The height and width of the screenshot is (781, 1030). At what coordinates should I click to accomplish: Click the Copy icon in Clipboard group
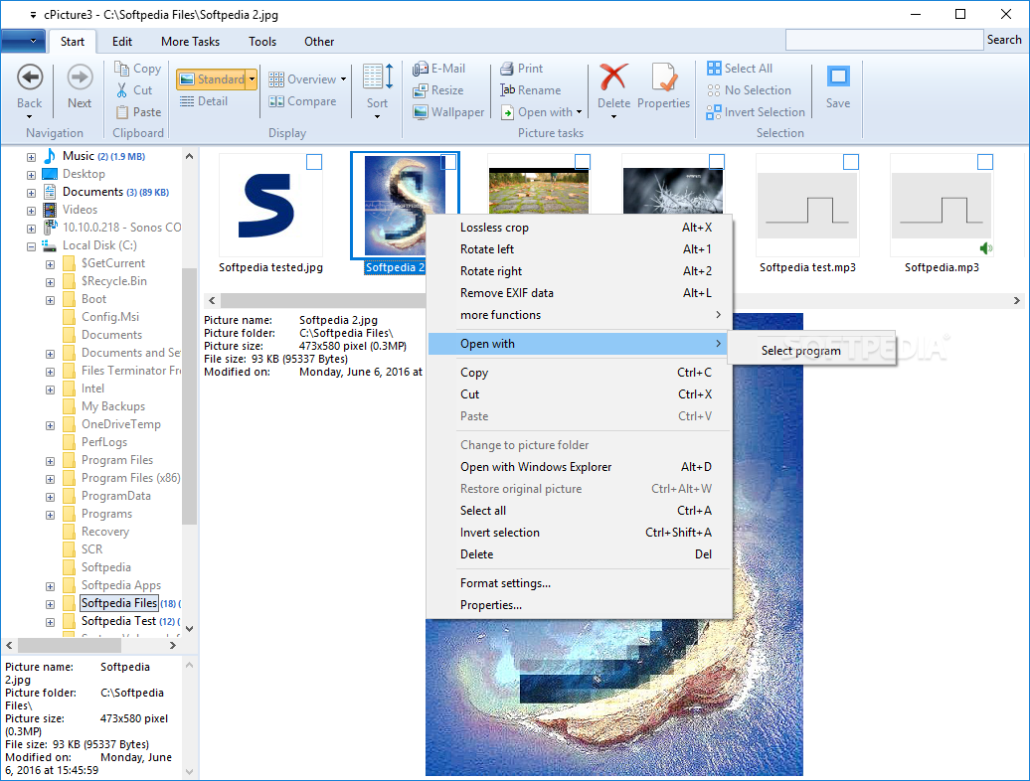(121, 69)
